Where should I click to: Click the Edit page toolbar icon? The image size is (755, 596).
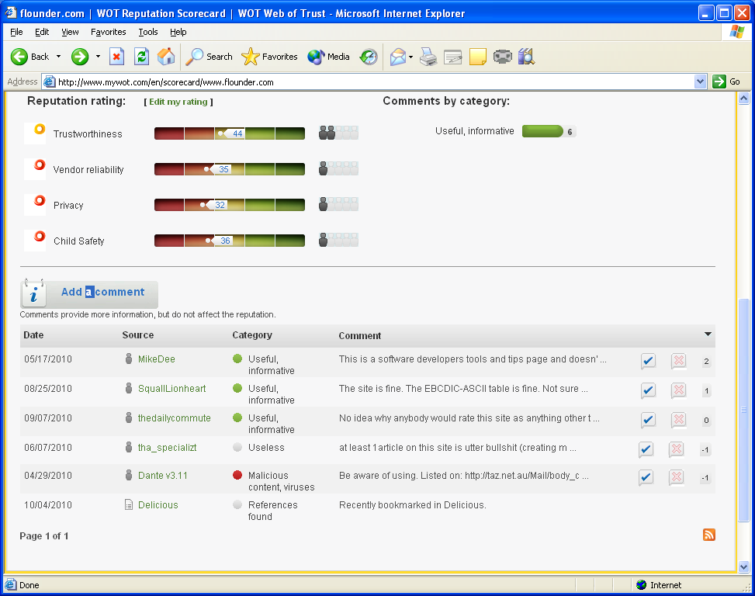tap(452, 57)
